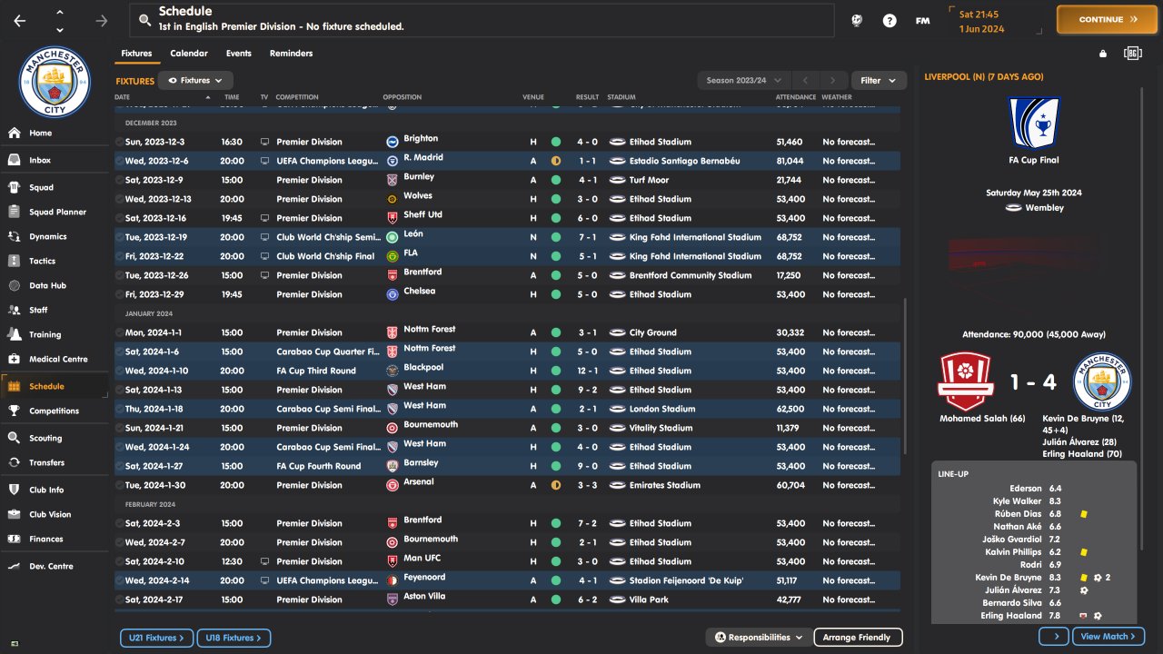Tick the reminder circle for Man UFC fixture
The image size is (1163, 654).
click(x=119, y=561)
